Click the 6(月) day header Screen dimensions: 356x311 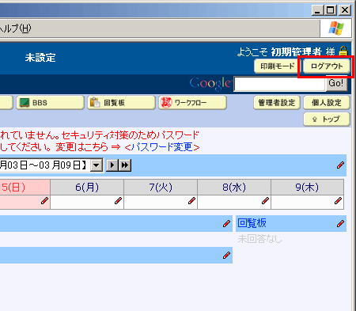click(x=87, y=188)
